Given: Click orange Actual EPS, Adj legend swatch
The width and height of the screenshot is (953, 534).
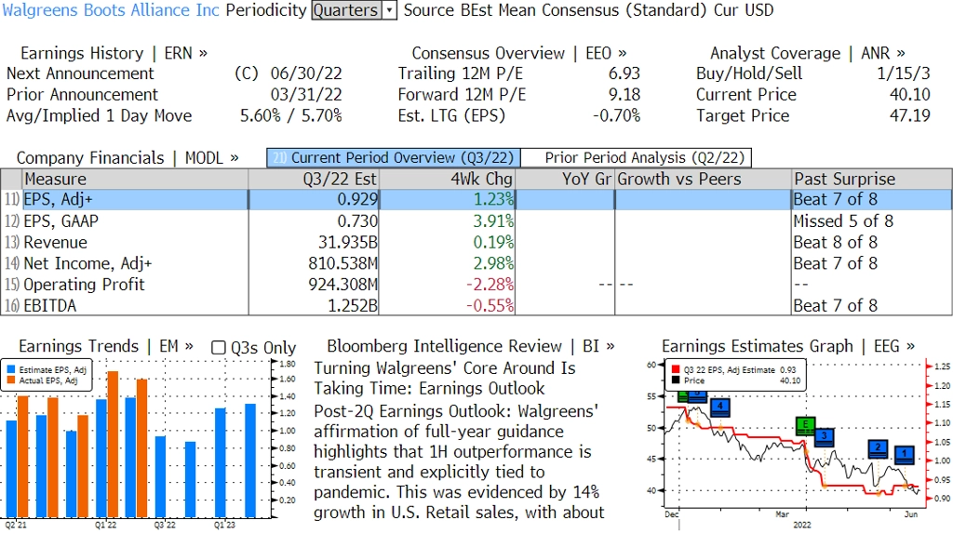Looking at the screenshot, I should point(11,380).
